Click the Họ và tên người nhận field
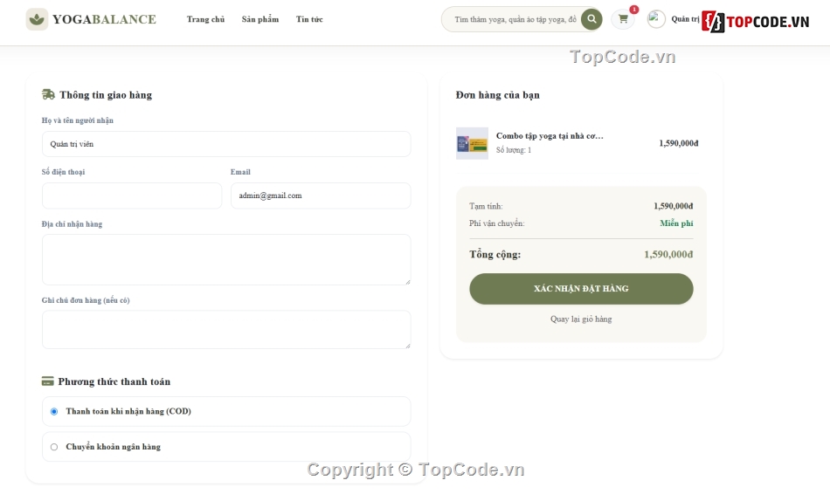The height and width of the screenshot is (494, 830). pos(226,144)
